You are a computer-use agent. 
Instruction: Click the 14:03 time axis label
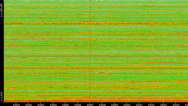click(x=41, y=105)
